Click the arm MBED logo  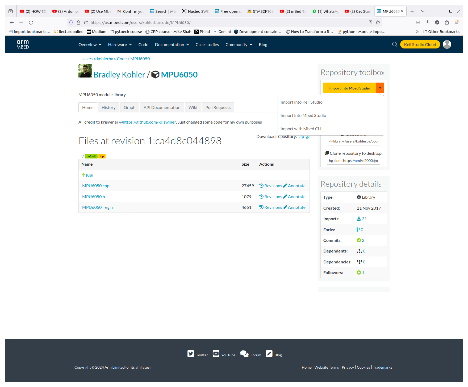(23, 44)
